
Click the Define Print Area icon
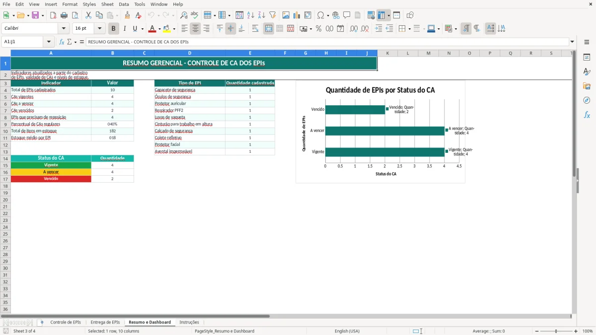[371, 15]
